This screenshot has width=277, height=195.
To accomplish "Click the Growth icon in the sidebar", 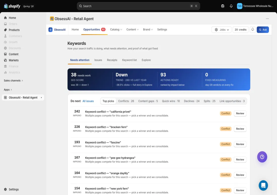I will click(x=5, y=42).
